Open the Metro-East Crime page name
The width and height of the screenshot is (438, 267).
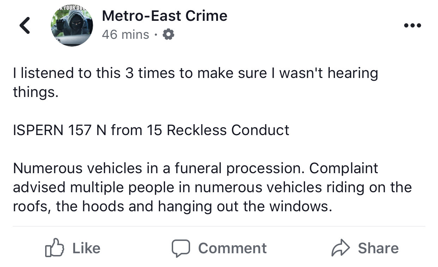tap(165, 16)
